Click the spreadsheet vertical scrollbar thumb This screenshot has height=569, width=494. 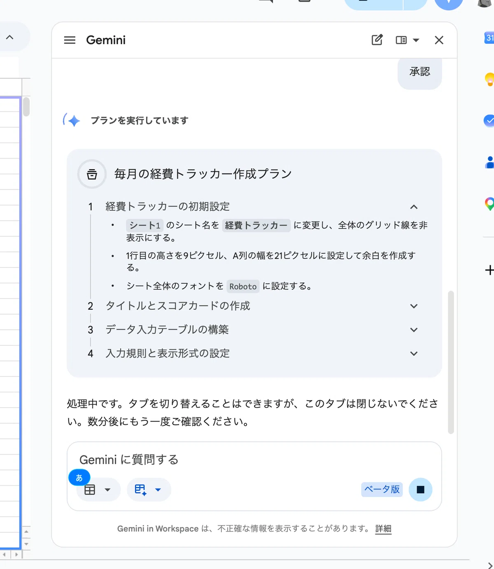(x=26, y=107)
